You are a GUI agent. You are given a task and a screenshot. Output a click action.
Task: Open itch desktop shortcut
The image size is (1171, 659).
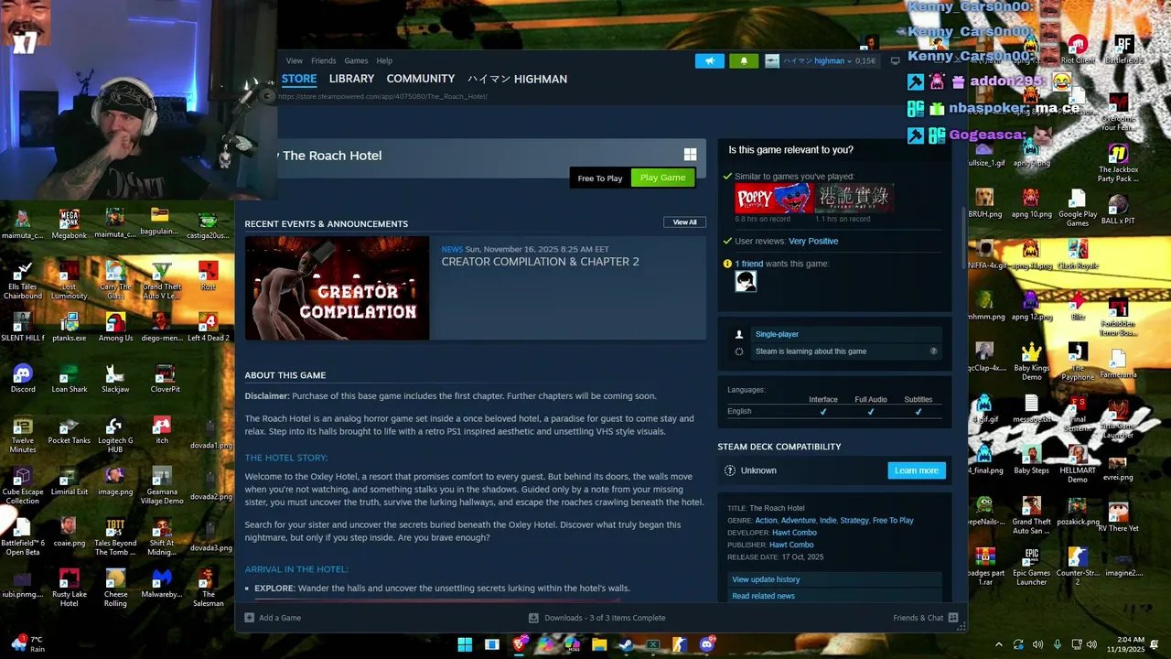coord(162,429)
